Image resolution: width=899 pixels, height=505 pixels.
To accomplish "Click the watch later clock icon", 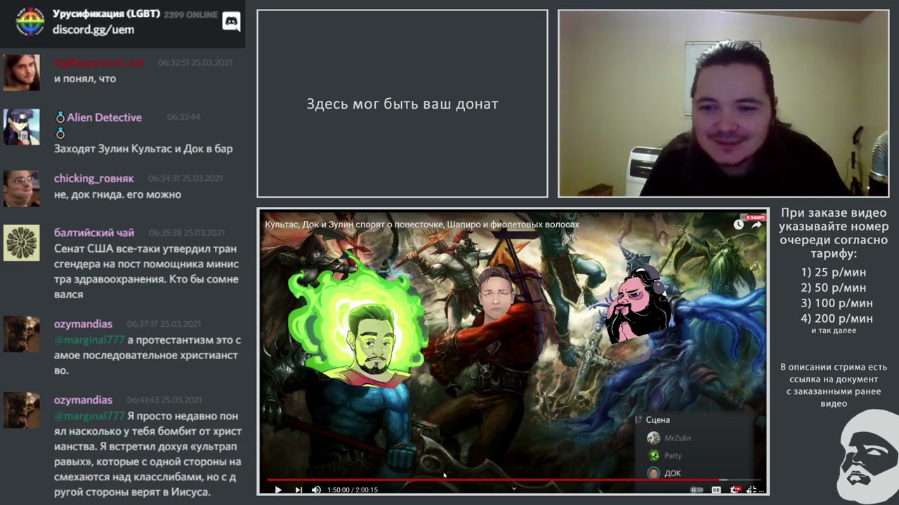I will [x=738, y=224].
